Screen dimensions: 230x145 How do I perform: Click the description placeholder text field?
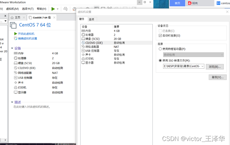pos(32,107)
